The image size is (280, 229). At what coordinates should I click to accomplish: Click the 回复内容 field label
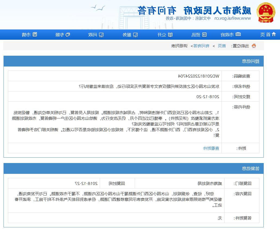point(243,194)
